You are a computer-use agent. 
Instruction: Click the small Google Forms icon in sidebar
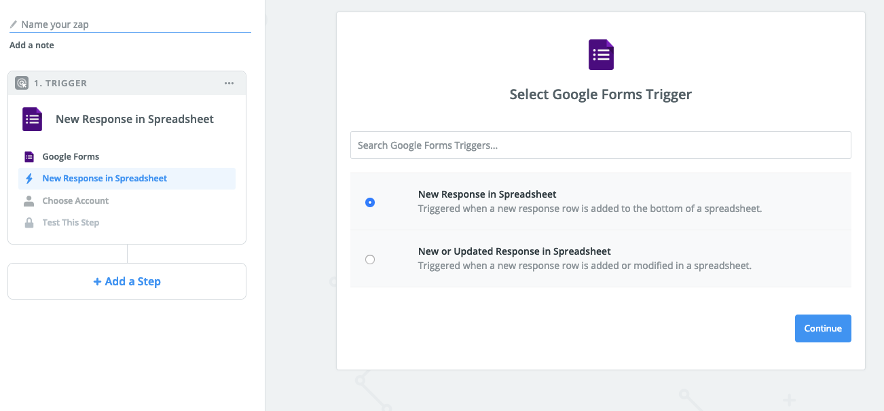point(29,156)
